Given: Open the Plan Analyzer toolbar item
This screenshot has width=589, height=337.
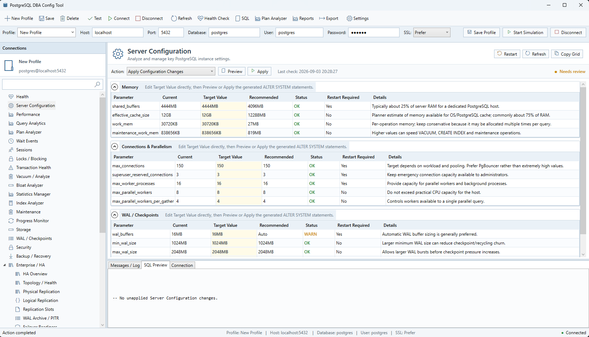Looking at the screenshot, I should (x=271, y=18).
